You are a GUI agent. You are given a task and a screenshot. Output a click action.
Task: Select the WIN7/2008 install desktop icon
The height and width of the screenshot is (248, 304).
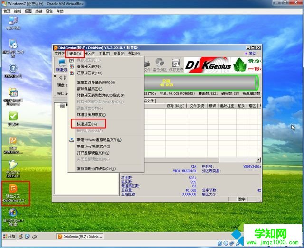click(x=13, y=97)
